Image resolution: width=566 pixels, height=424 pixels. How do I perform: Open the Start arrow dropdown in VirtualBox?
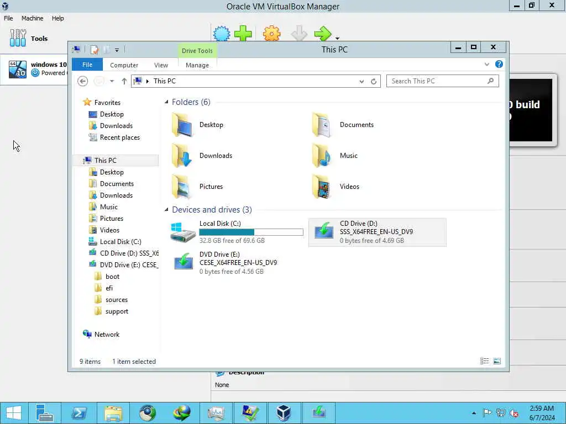pyautogui.click(x=337, y=38)
